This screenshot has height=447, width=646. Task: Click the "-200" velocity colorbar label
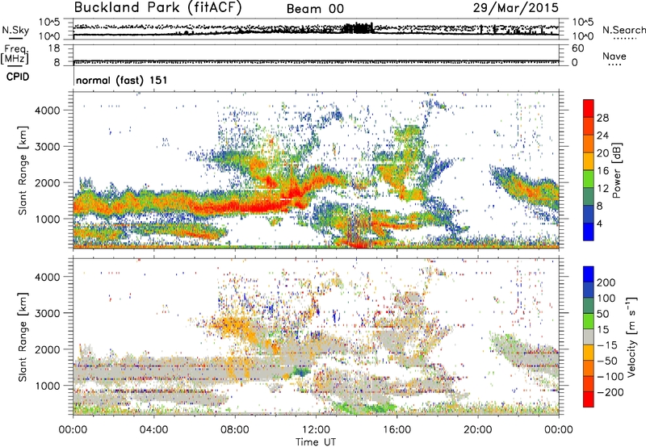610,392
